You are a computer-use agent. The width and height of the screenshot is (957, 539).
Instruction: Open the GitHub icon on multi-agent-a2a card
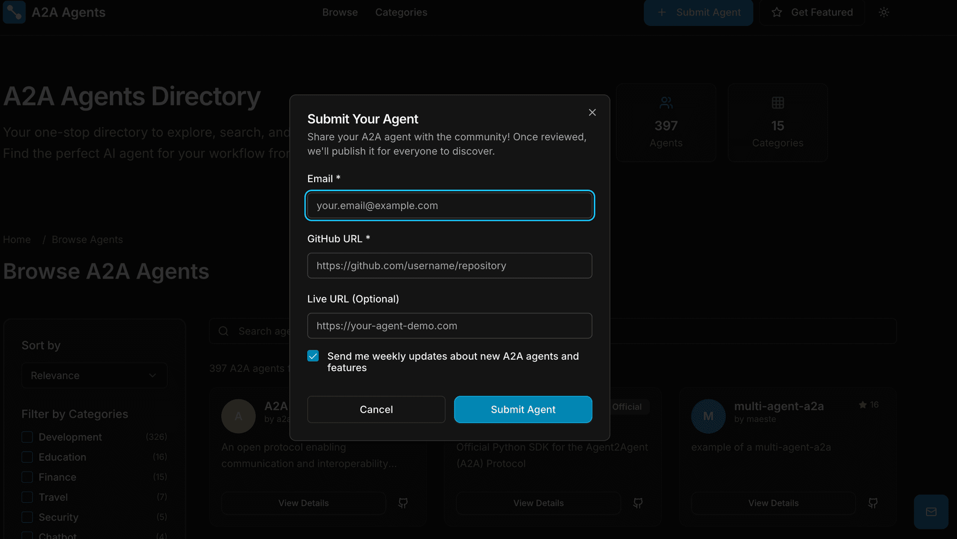click(x=873, y=503)
